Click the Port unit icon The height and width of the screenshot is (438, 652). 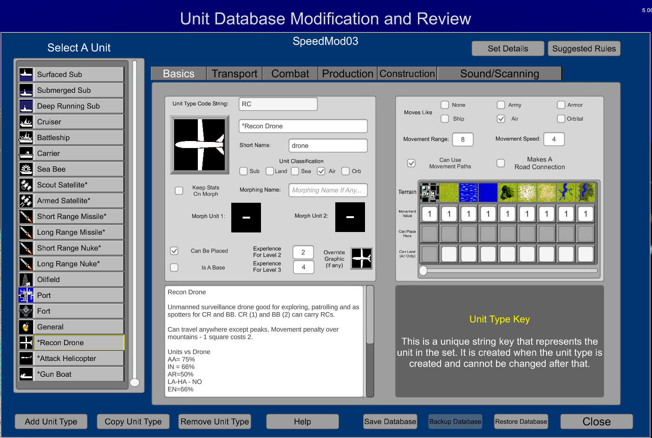pyautogui.click(x=26, y=296)
